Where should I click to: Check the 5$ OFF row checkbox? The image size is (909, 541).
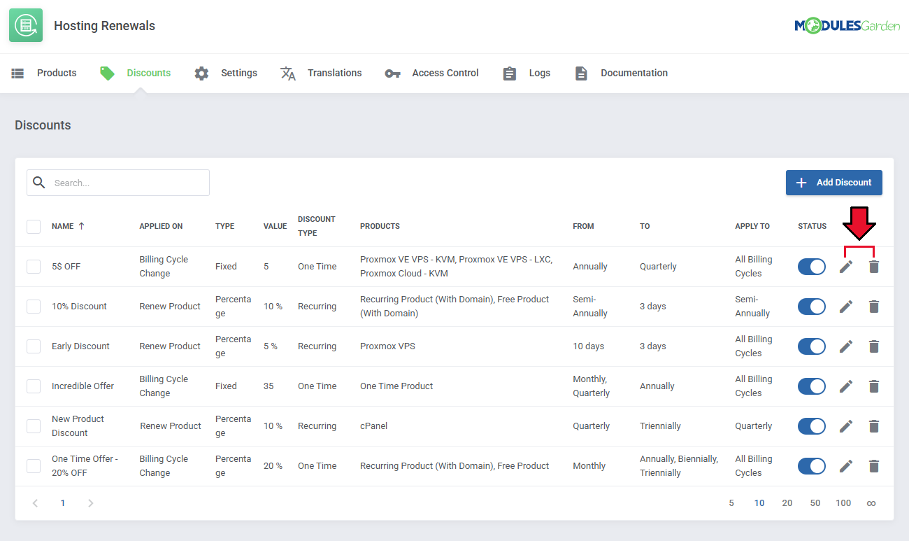coord(34,267)
